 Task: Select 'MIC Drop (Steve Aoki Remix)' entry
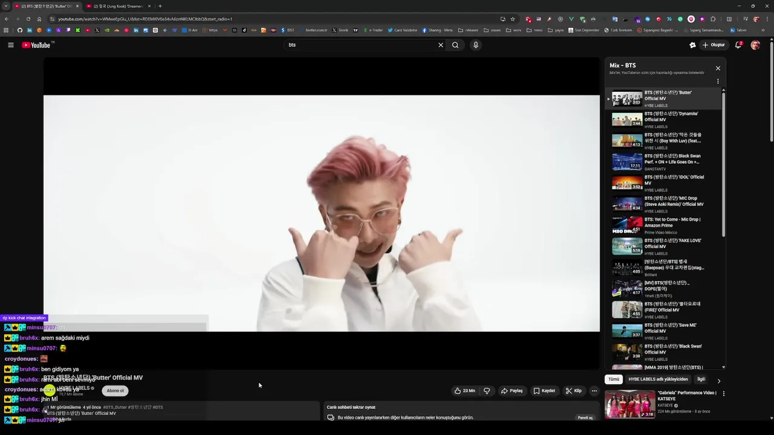tap(664, 204)
